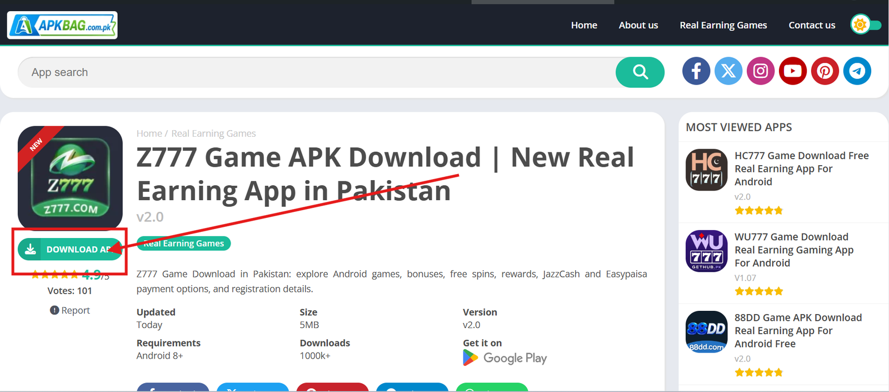Click WU777 five-star rating
The image size is (889, 392).
pyautogui.click(x=759, y=291)
